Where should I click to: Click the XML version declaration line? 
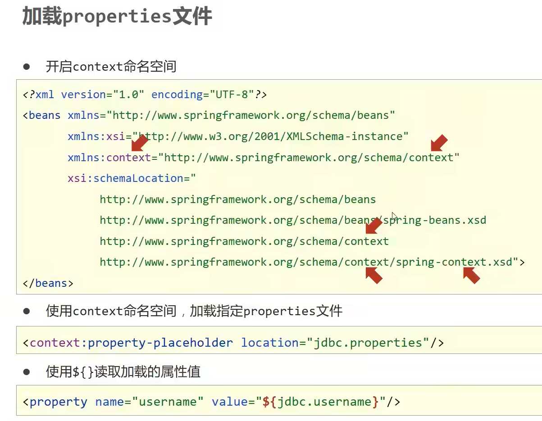tap(145, 95)
